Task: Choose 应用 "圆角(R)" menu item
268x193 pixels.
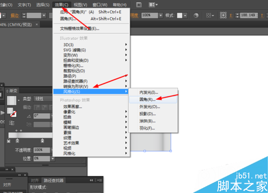Action: pos(91,12)
